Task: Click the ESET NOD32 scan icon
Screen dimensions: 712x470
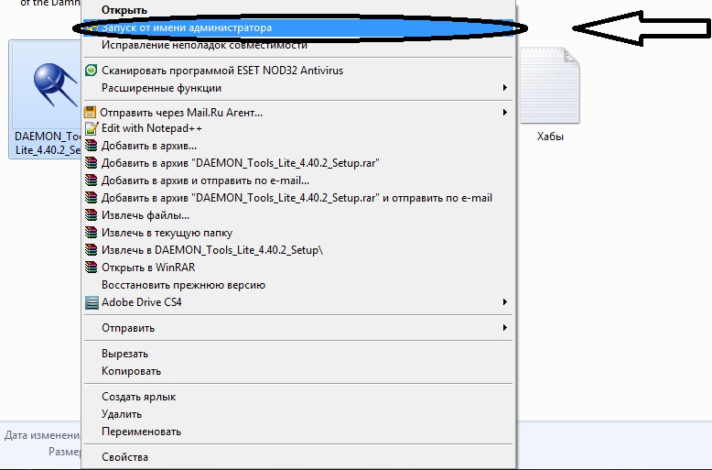Action: click(x=92, y=70)
